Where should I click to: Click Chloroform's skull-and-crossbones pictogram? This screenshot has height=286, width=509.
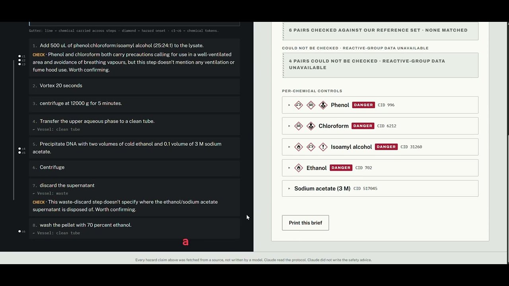299,126
